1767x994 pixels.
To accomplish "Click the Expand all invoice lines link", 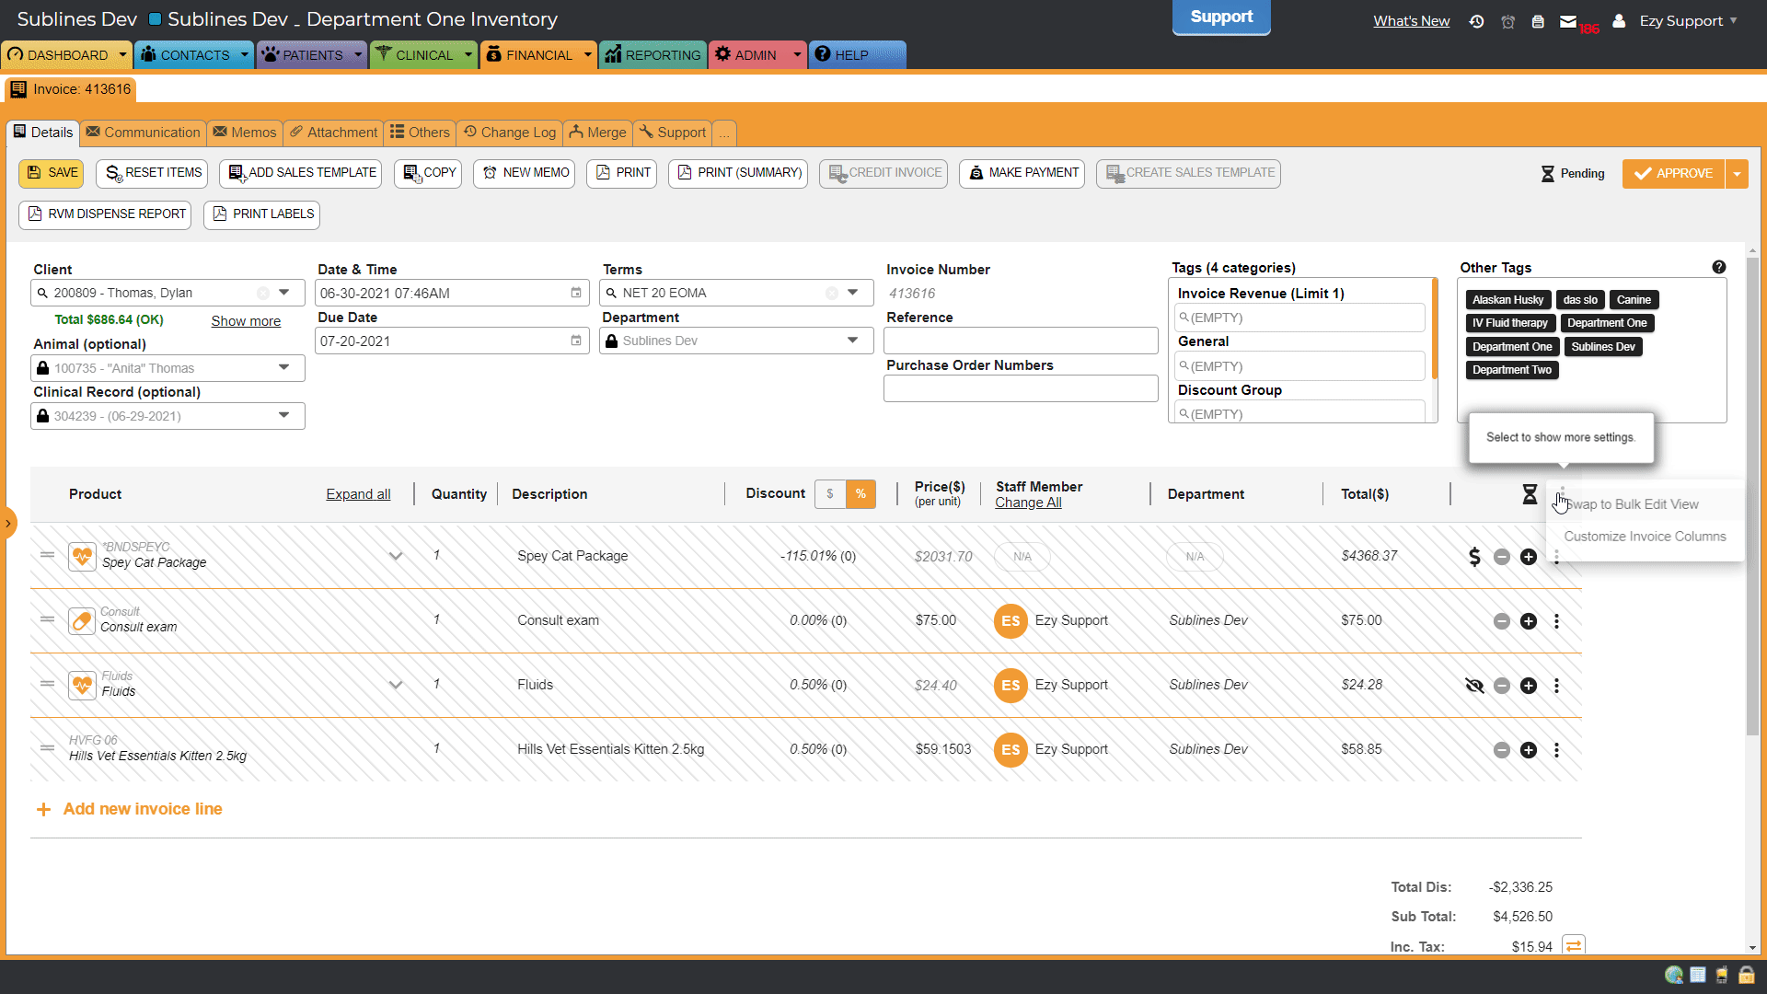I will coord(357,494).
